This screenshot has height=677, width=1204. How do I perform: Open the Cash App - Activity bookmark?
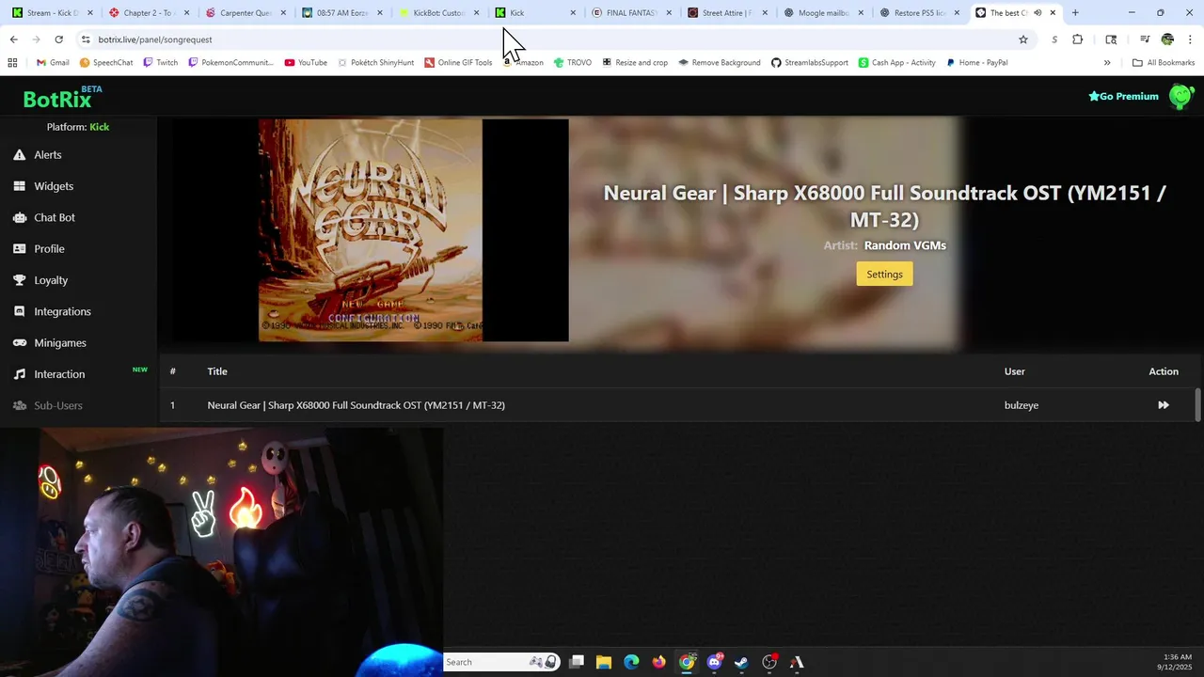coord(896,63)
